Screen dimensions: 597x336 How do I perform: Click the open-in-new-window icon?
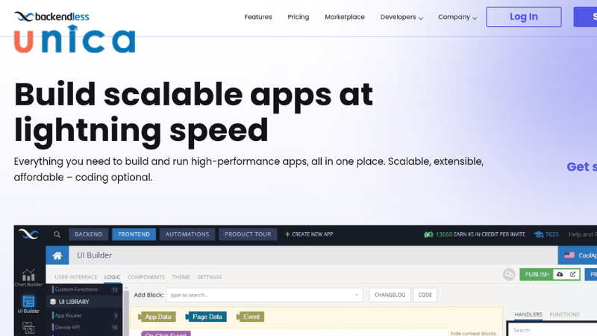[572, 274]
